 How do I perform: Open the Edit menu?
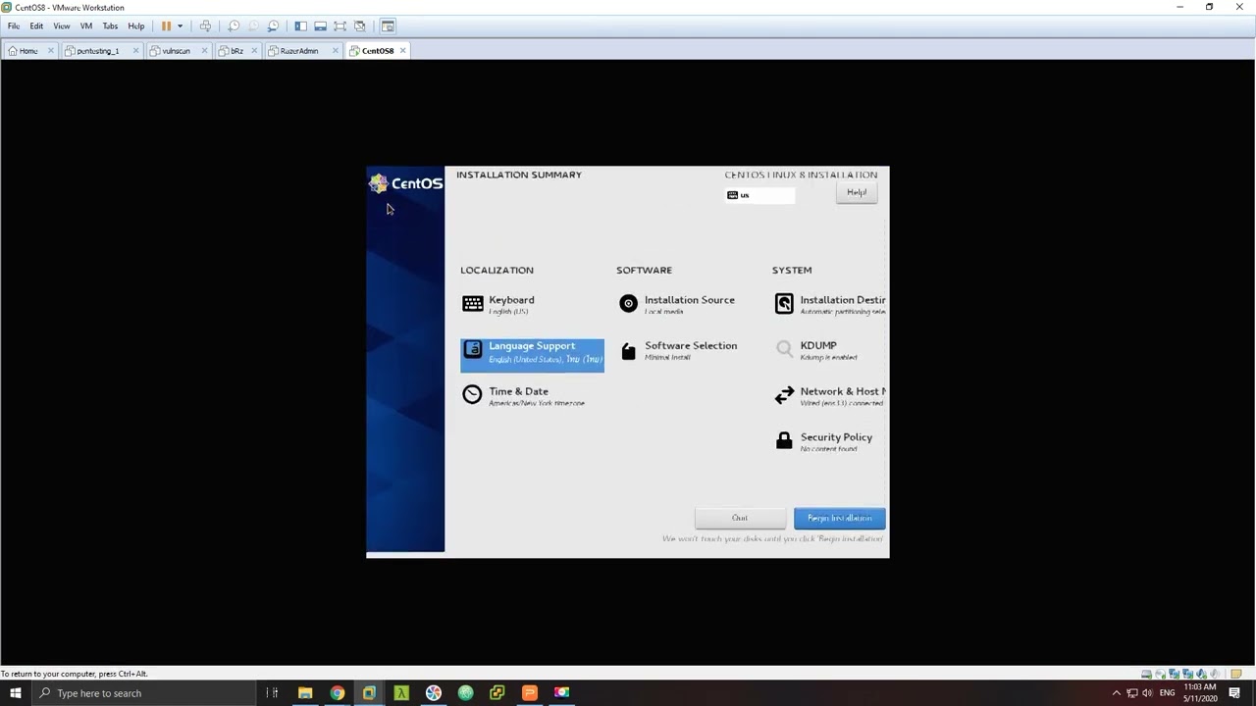click(x=36, y=25)
